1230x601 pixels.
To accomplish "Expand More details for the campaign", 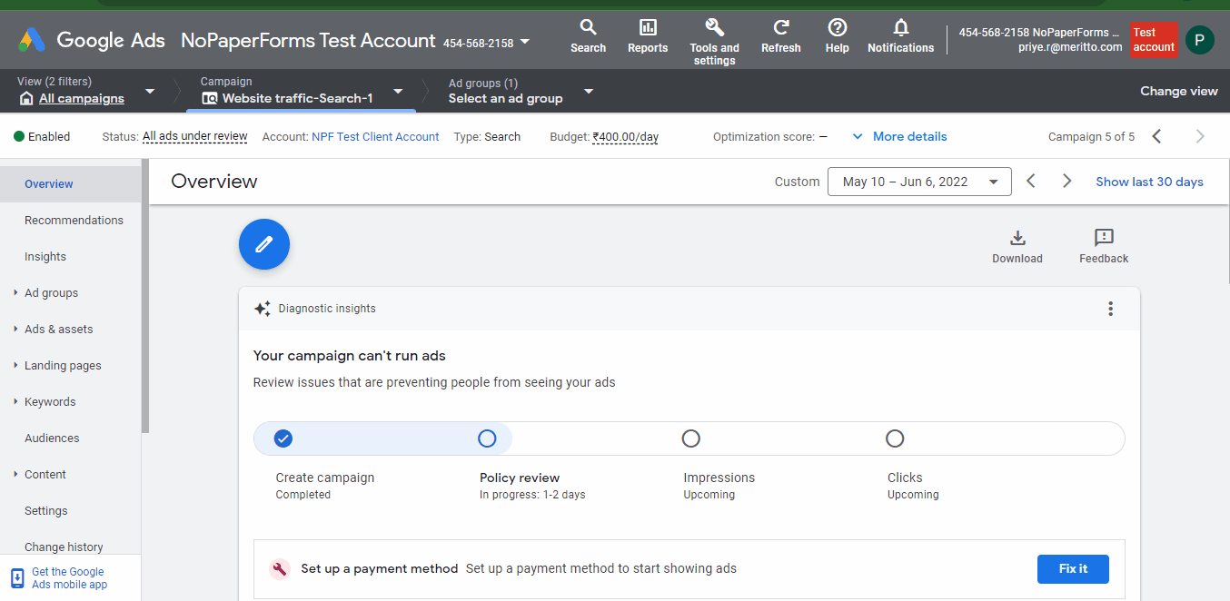I will point(899,136).
